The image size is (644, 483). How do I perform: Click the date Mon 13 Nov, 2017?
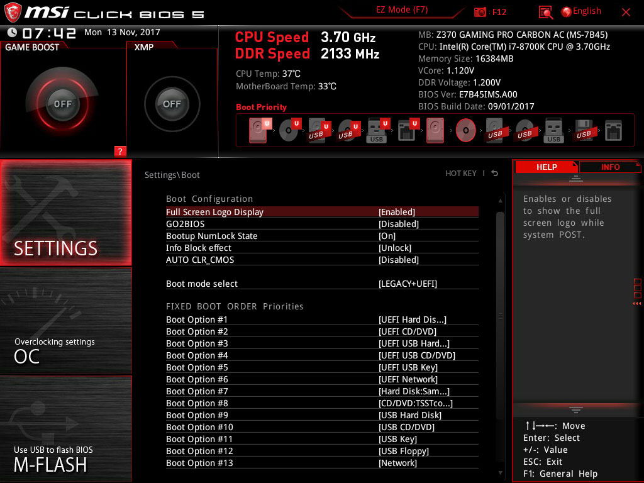(x=122, y=32)
